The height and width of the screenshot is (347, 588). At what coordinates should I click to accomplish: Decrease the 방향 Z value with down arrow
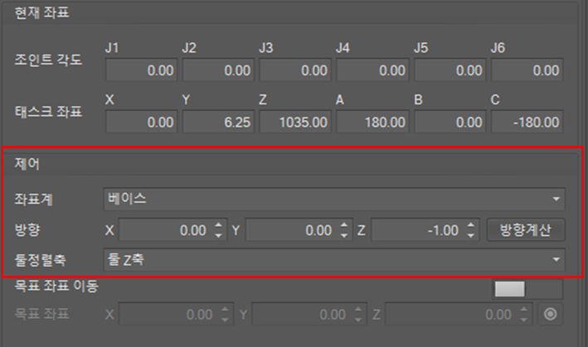pos(472,235)
